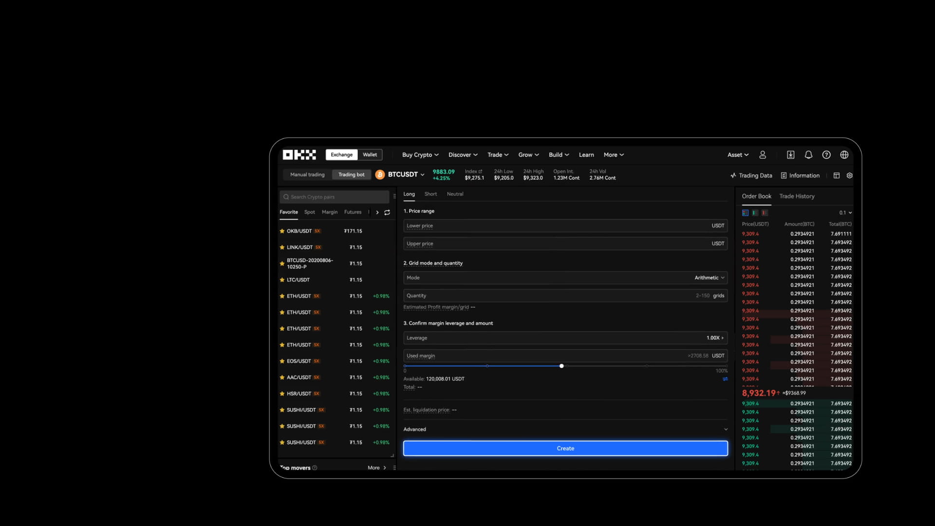Switch to Manual trading mode
This screenshot has height=526, width=935.
point(307,175)
